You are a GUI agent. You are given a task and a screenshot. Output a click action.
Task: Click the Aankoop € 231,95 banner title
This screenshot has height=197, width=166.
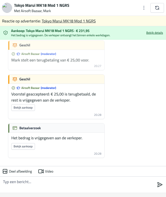pyautogui.click(x=50, y=31)
